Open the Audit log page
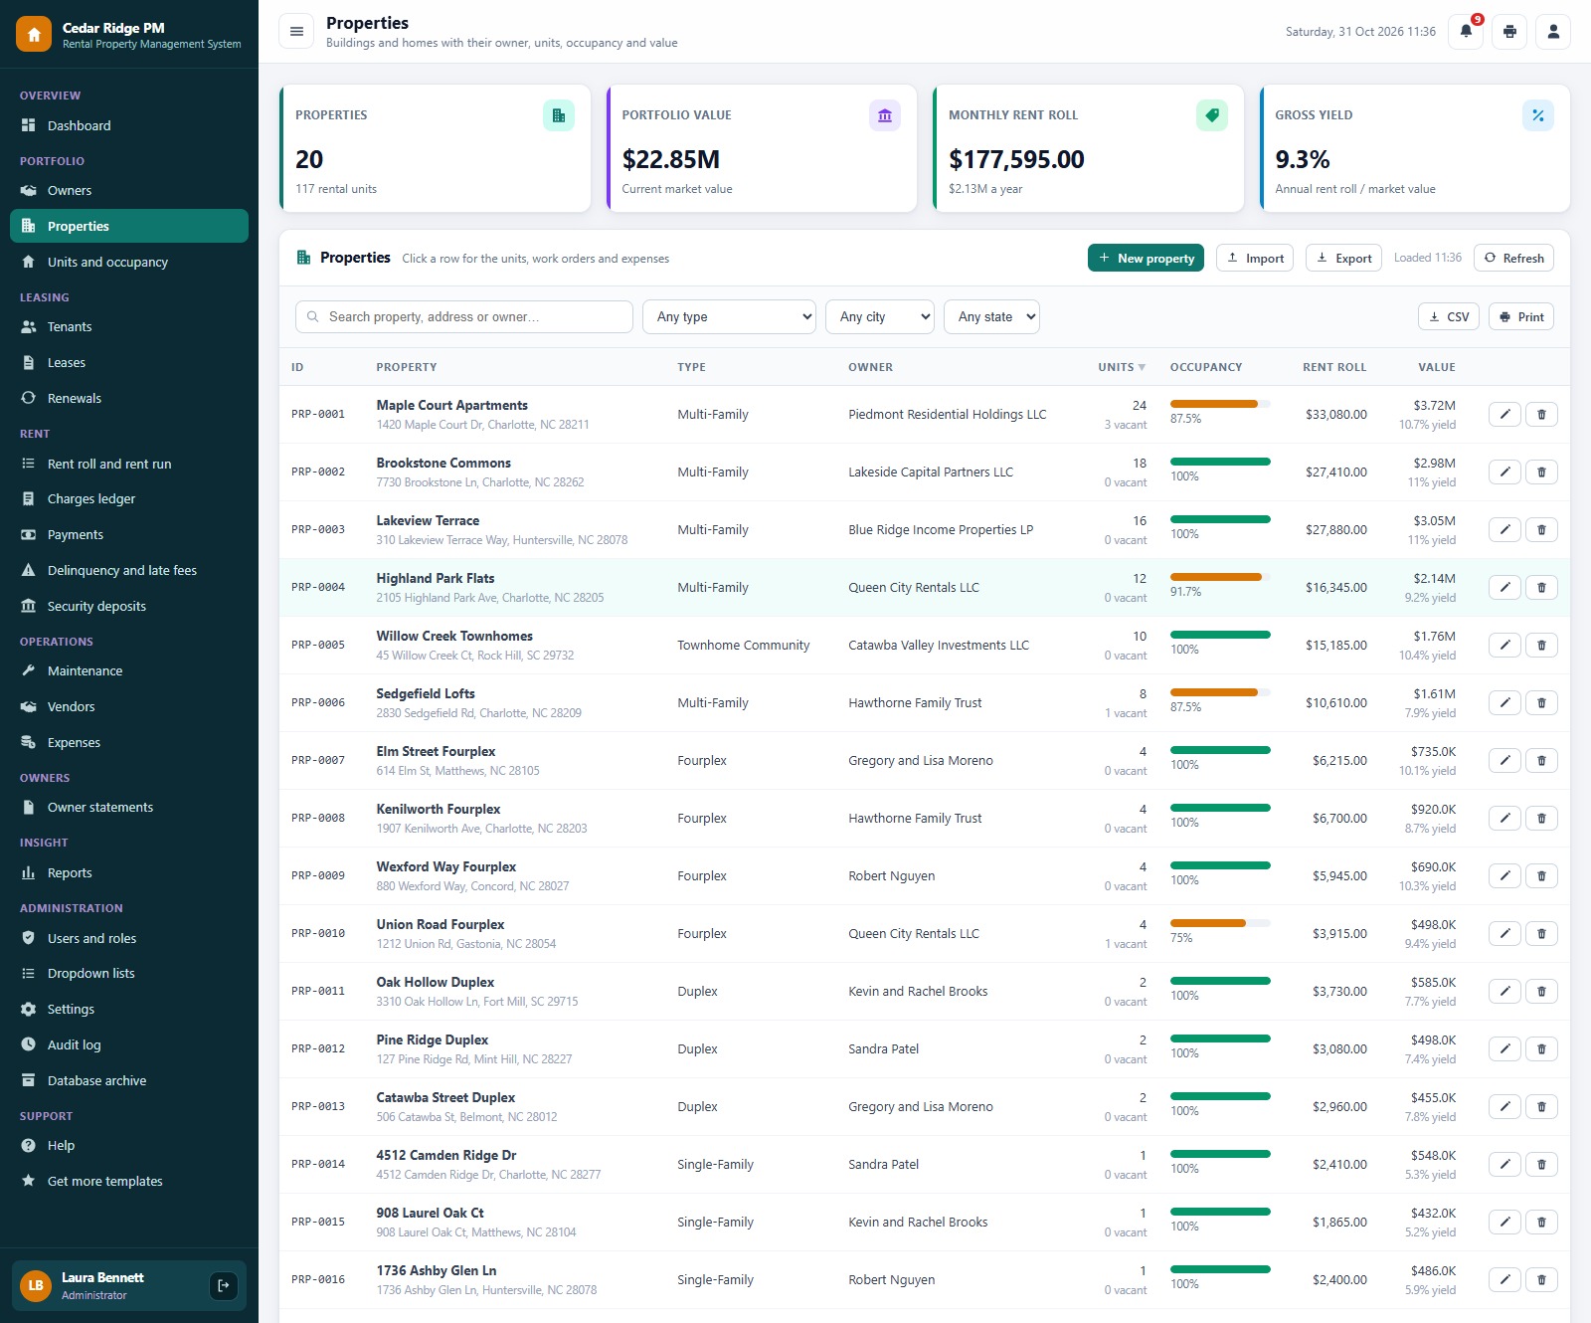This screenshot has width=1591, height=1323. (129, 1044)
